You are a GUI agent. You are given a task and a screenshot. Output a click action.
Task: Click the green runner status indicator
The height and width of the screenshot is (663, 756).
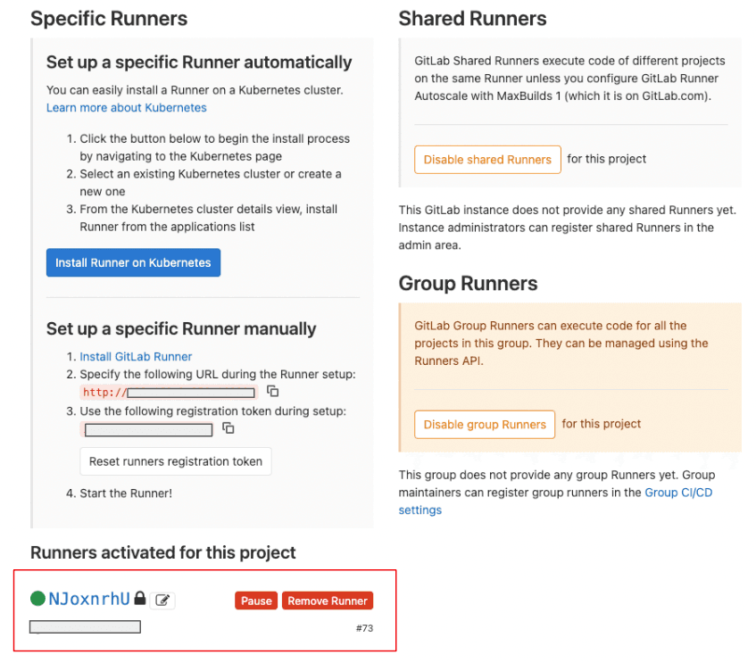37,600
